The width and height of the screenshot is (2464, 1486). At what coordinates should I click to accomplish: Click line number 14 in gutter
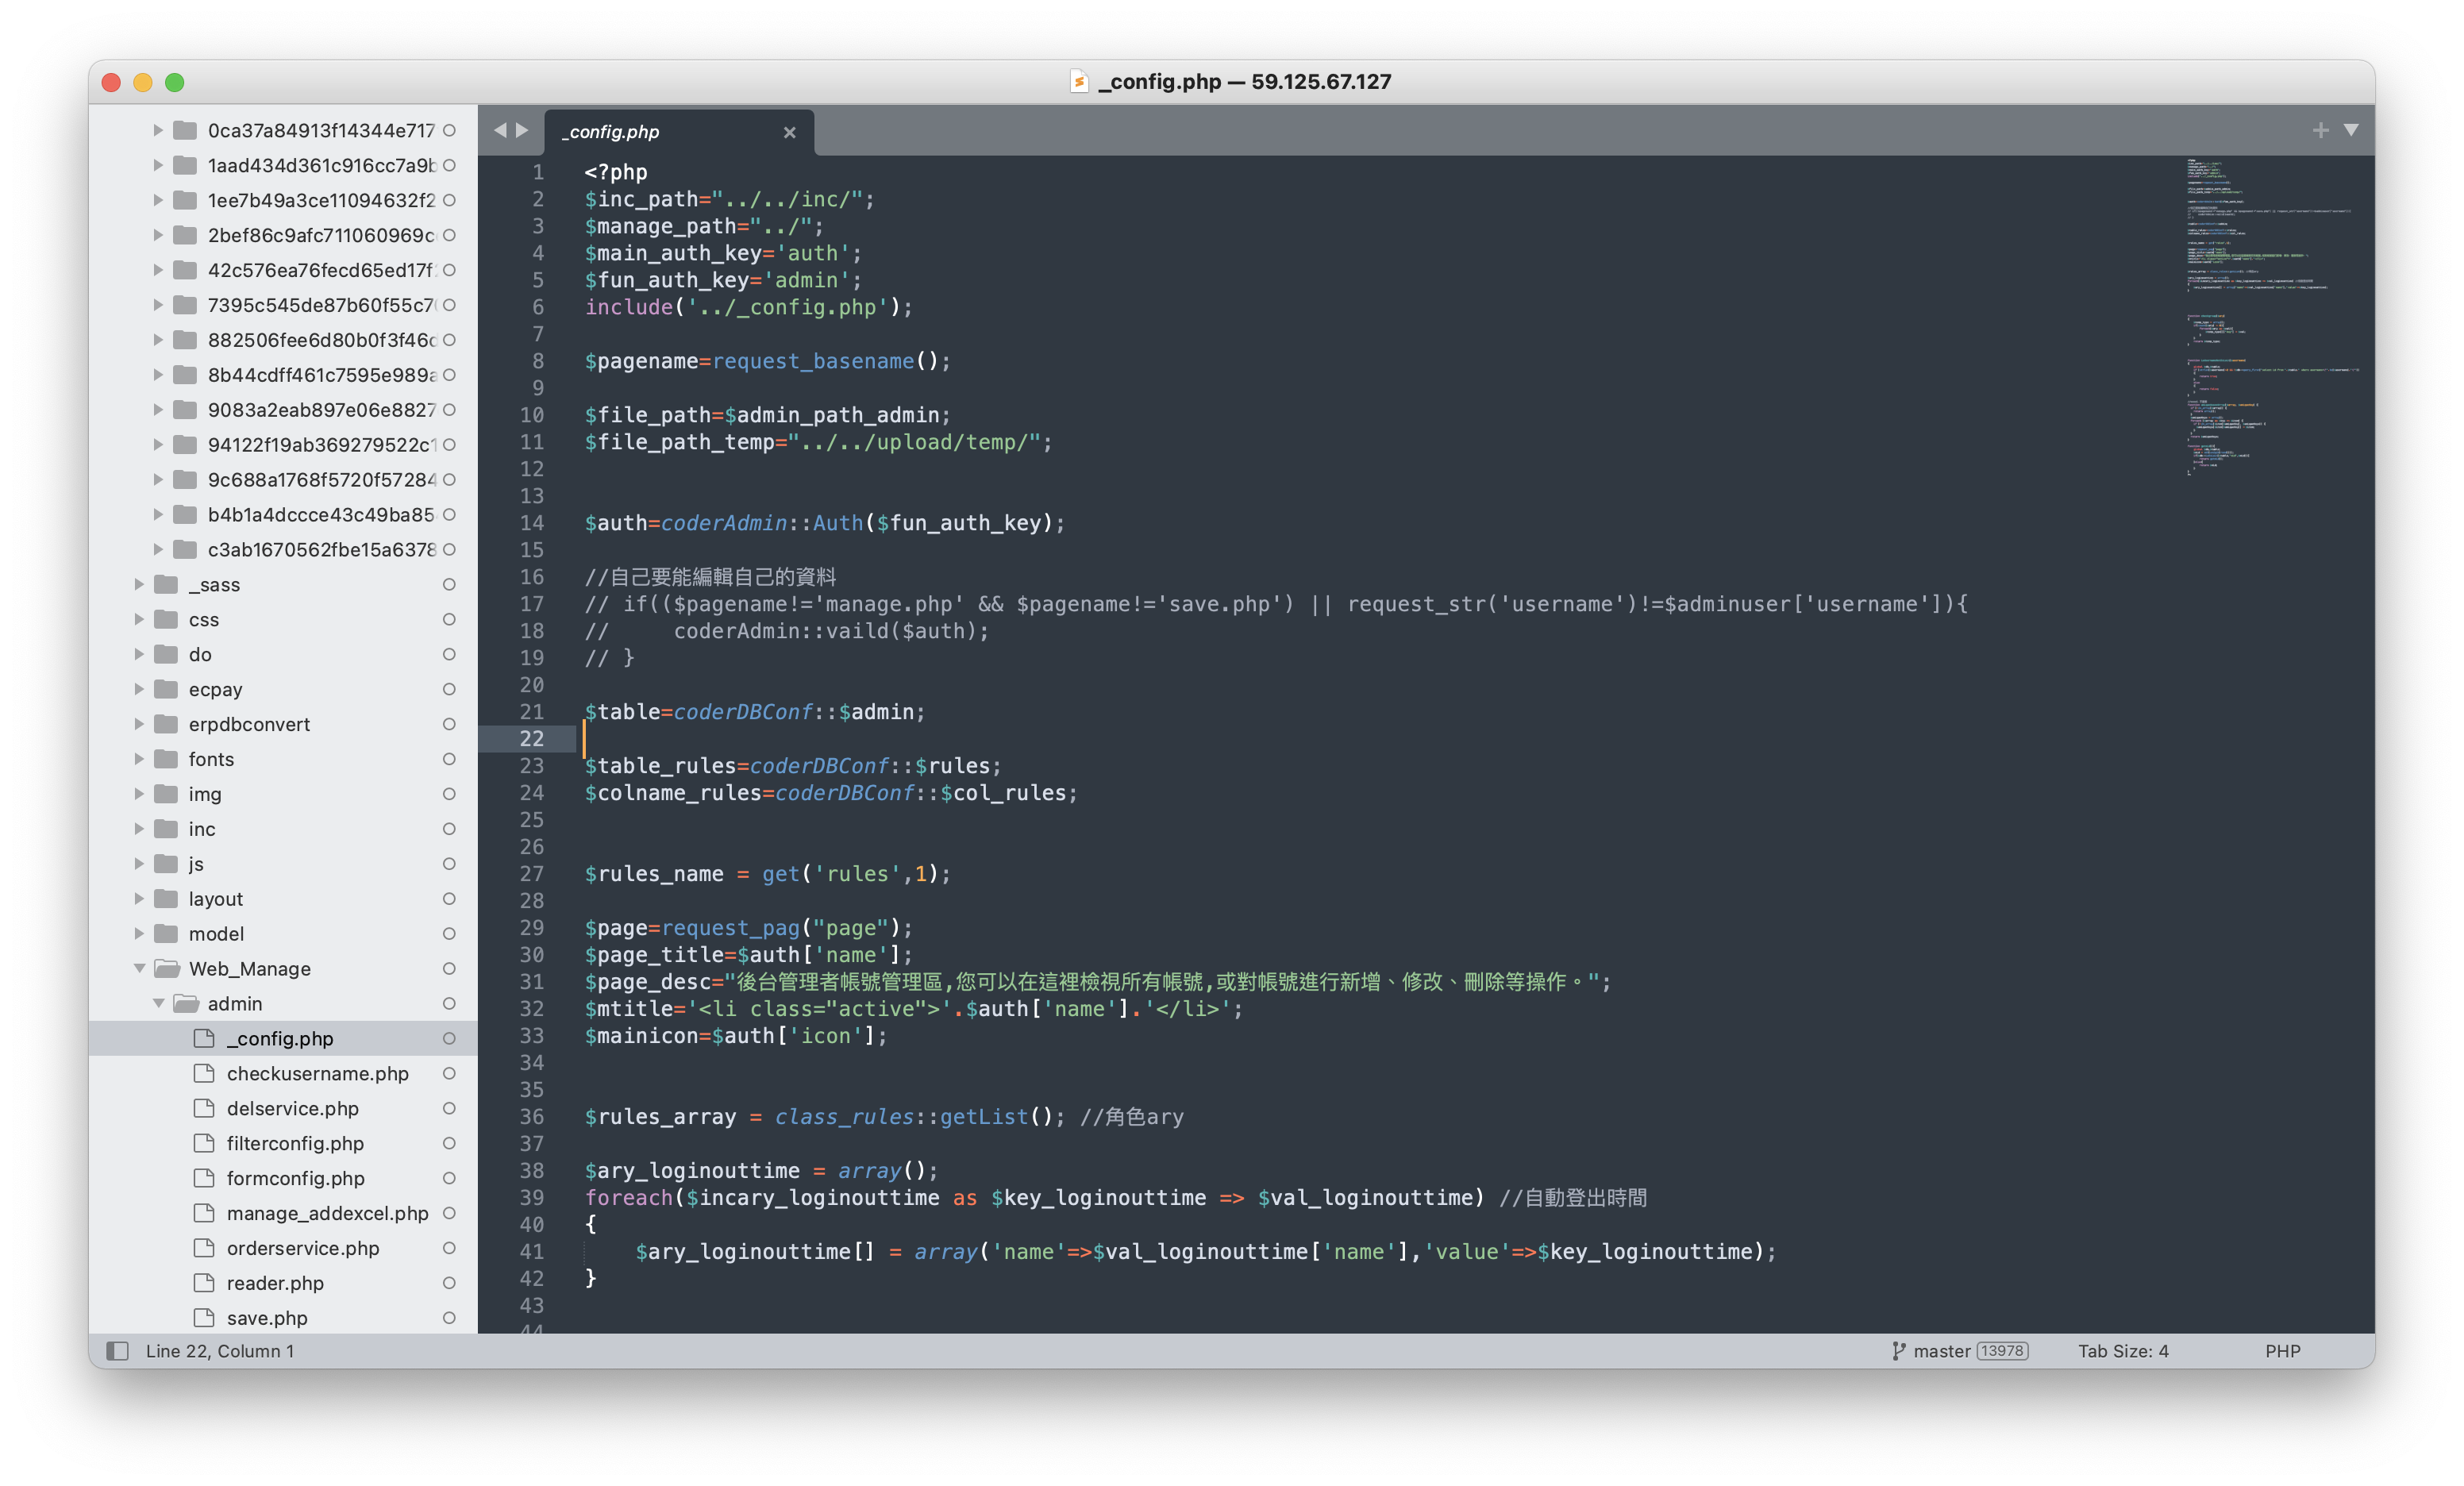(x=532, y=523)
